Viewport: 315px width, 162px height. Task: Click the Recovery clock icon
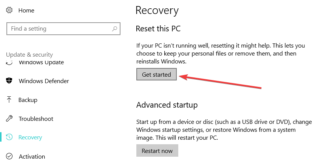[10, 137]
